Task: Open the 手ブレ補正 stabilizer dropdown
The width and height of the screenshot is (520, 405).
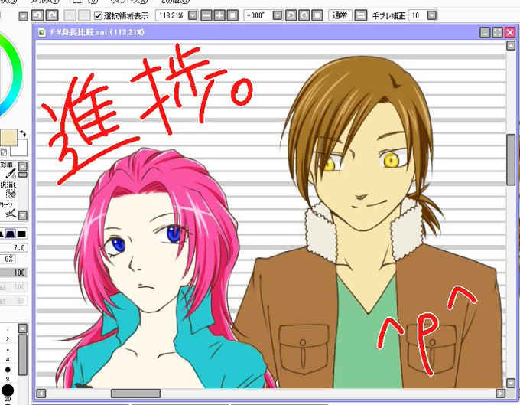Action: click(x=431, y=15)
